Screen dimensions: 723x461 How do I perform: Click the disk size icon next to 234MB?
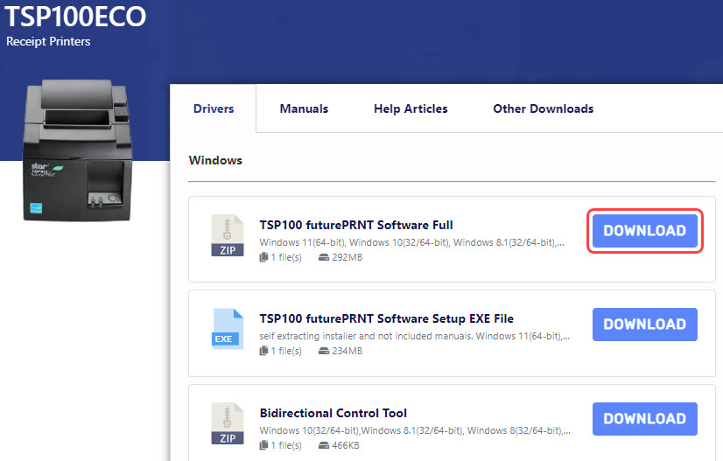(x=323, y=351)
